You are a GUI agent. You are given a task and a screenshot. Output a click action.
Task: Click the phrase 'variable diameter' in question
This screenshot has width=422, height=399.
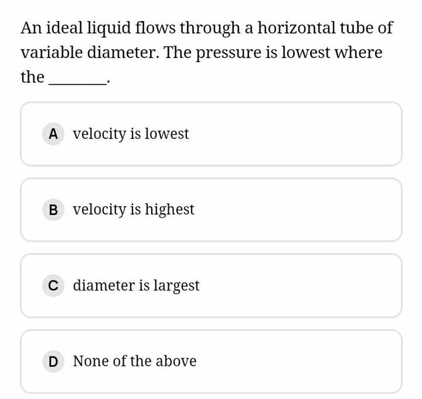point(71,52)
